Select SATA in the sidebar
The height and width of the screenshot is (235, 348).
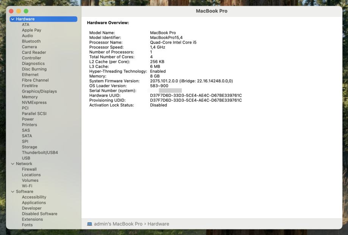(27, 136)
